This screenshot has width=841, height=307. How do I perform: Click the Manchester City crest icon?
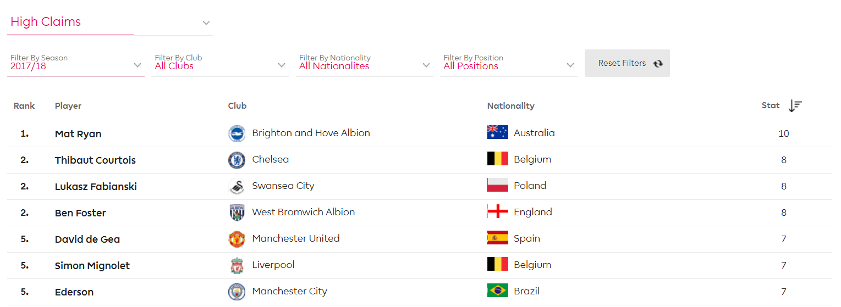coord(237,292)
